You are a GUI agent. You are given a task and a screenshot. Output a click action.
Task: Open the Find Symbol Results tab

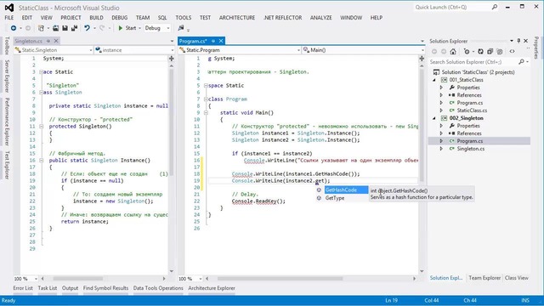(105, 288)
